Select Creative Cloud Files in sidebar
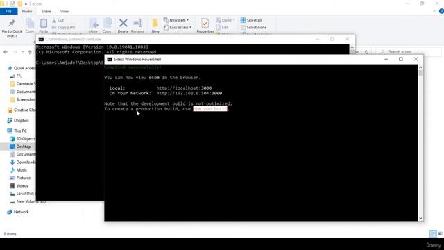The height and width of the screenshot is (250, 444). pyautogui.click(x=22, y=110)
